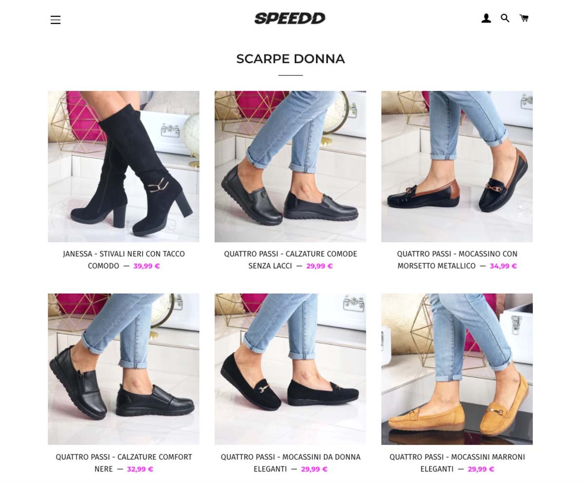584x483 pixels.
Task: Open the black comfort shoes image
Action: (124, 369)
